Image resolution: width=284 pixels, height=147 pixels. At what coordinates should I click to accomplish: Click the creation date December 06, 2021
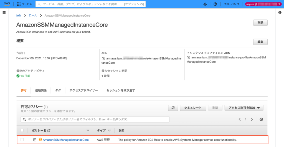coord(42,58)
